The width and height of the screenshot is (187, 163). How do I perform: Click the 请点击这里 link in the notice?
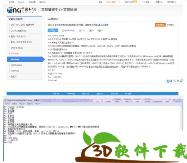(x=103, y=25)
